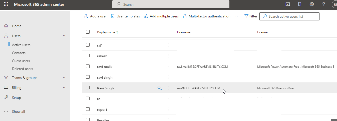
Task: Open the RS account avatar
Action: (334, 4)
